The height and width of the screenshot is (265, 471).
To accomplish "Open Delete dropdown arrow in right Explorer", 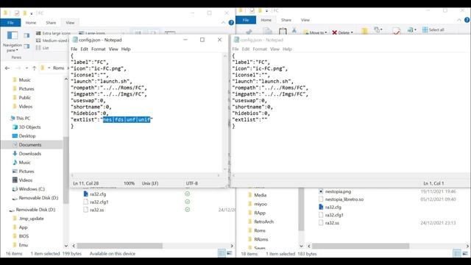I will (x=352, y=32).
